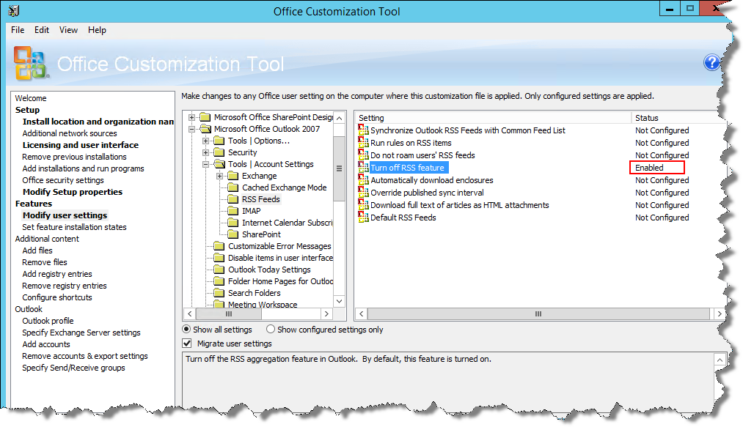The height and width of the screenshot is (427, 743).
Task: Expand the Security tree node
Action: click(x=205, y=152)
